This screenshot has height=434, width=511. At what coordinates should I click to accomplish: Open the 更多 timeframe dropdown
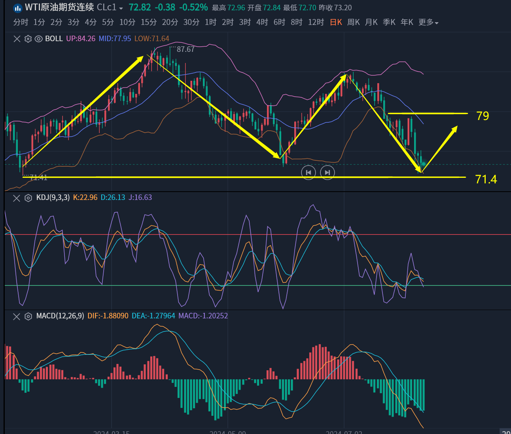428,23
